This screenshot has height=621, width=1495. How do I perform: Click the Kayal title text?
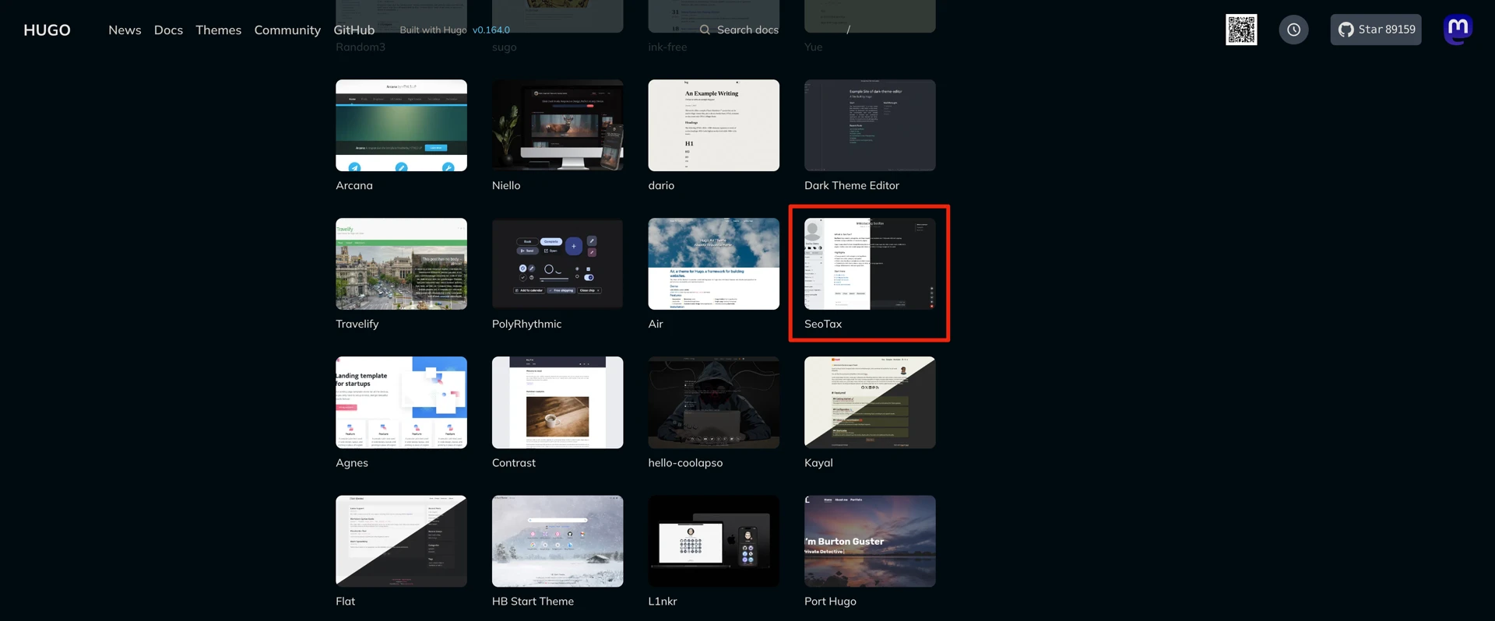pyautogui.click(x=818, y=462)
